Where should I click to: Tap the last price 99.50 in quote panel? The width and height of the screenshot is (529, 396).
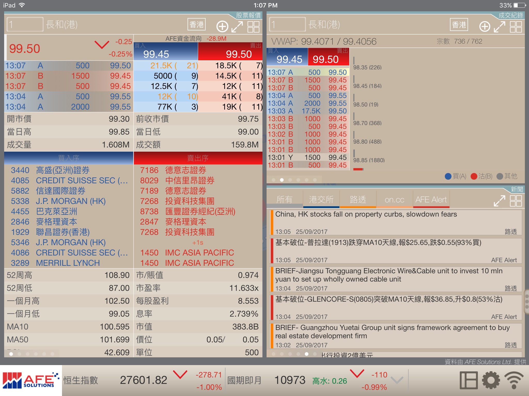click(x=25, y=49)
